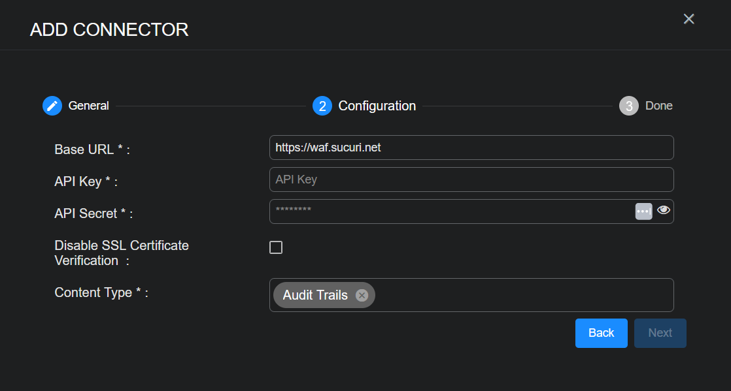Click into the API Key field
Viewport: 731px width, 391px height.
(x=471, y=180)
